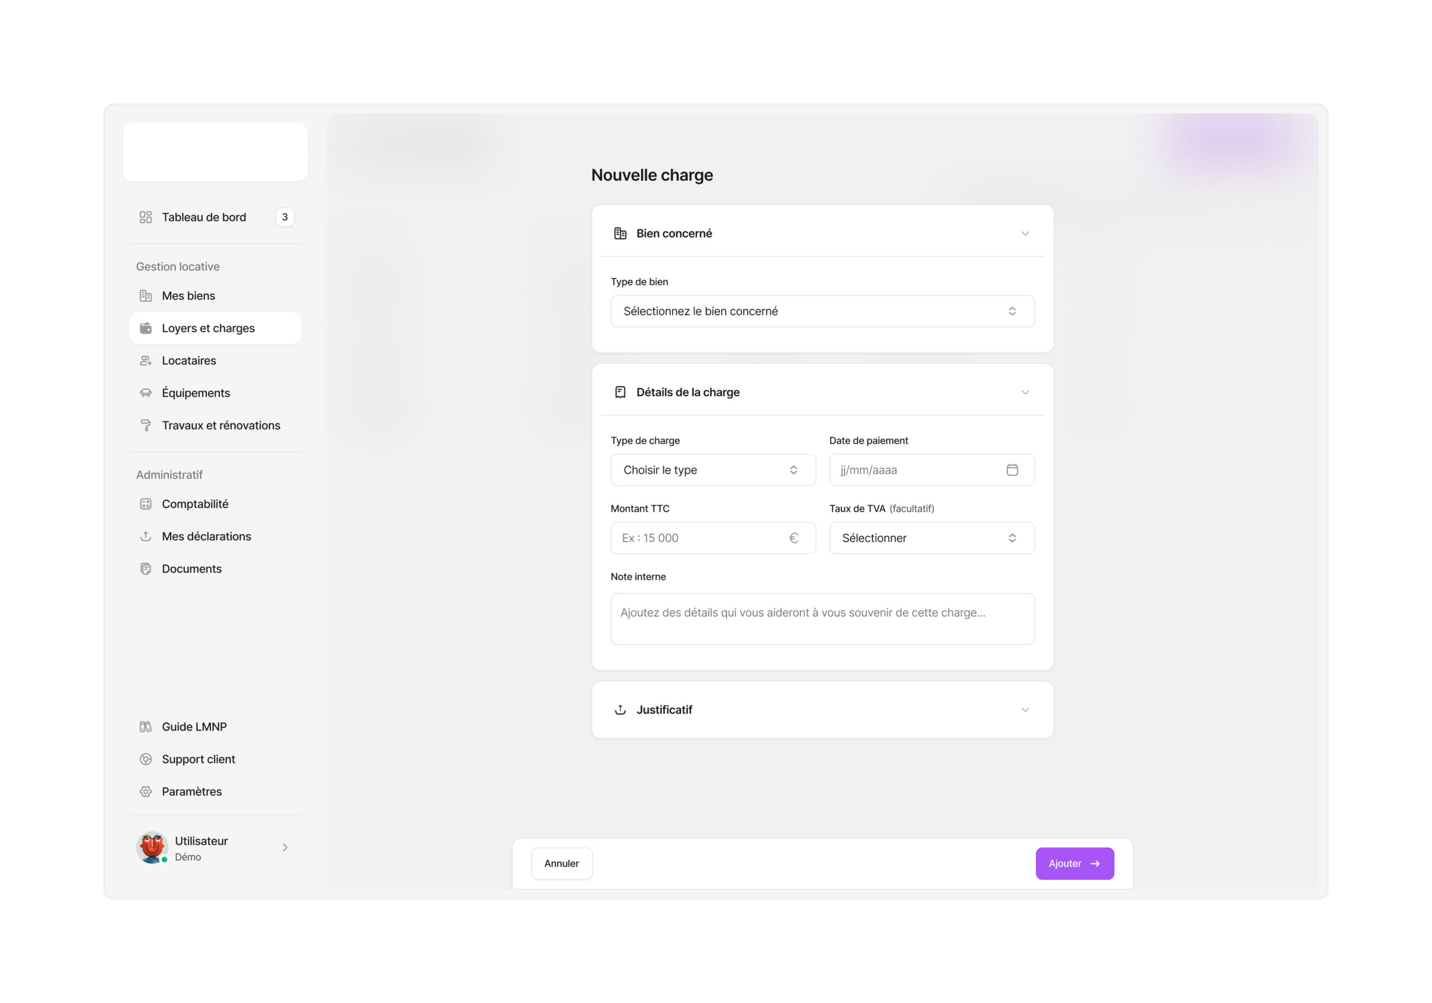Click the Annuler button
The image size is (1432, 1003).
(561, 863)
